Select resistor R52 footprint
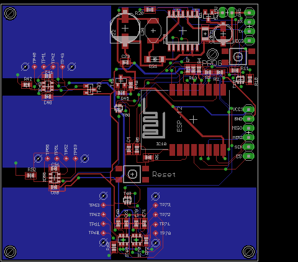Screen dimensions: 298x262 31,176
